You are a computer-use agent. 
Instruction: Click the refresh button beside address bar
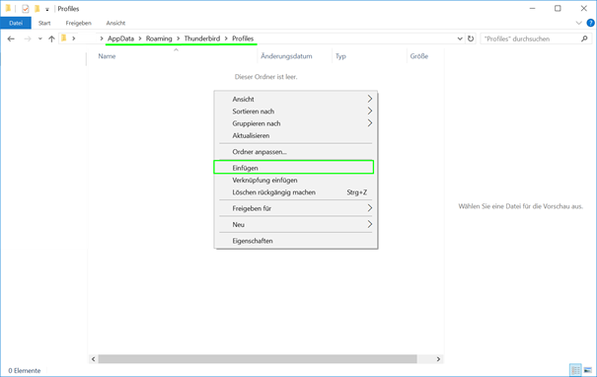click(471, 38)
